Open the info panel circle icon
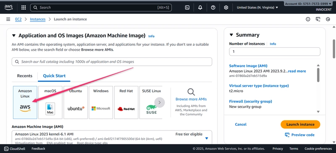The image size is (336, 153). click(x=308, y=19)
